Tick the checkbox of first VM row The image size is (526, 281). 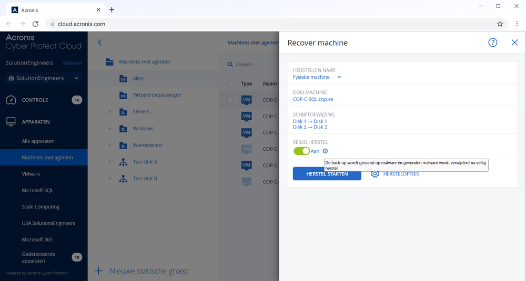coord(230,100)
